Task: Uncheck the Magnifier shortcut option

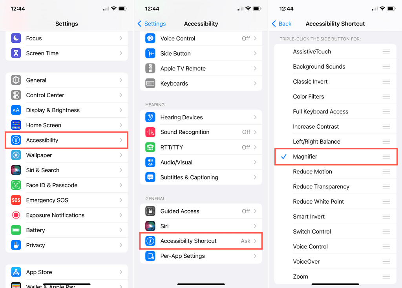Action: [336, 157]
